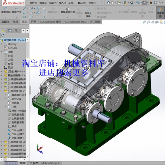
Task: Open the ConfigurationManager tab icon
Action: [x=16, y=31]
